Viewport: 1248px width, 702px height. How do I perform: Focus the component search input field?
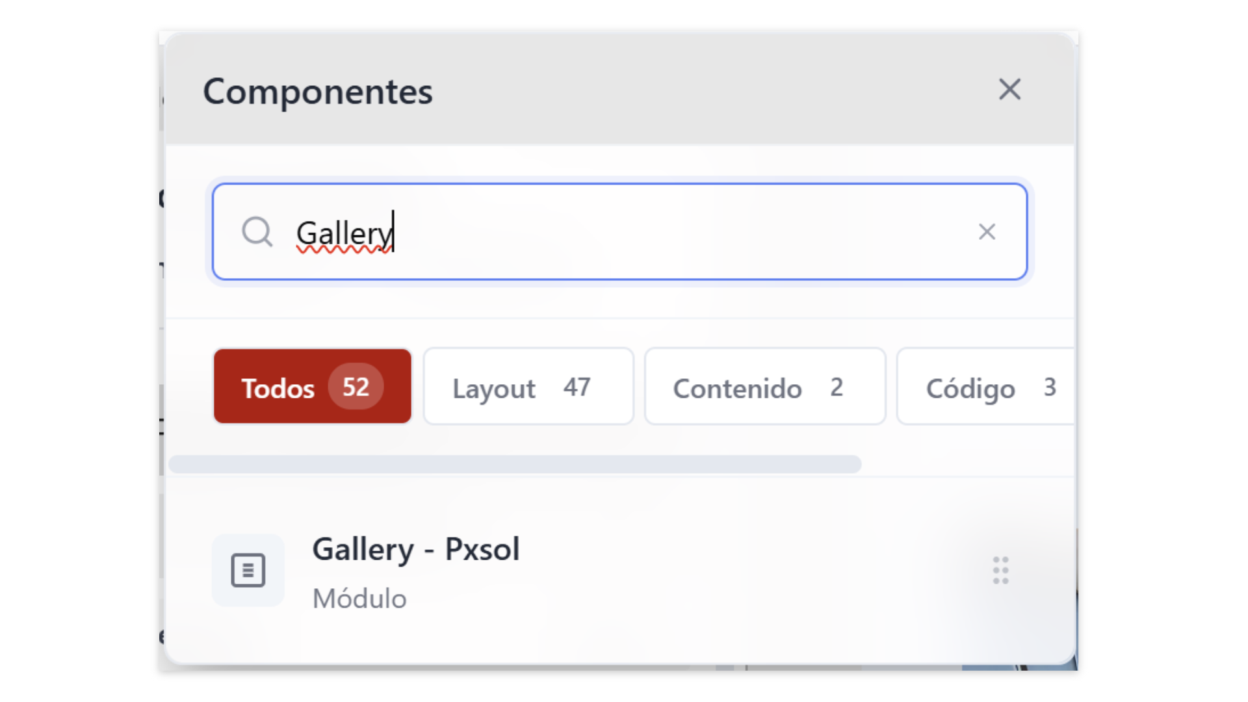pos(650,231)
